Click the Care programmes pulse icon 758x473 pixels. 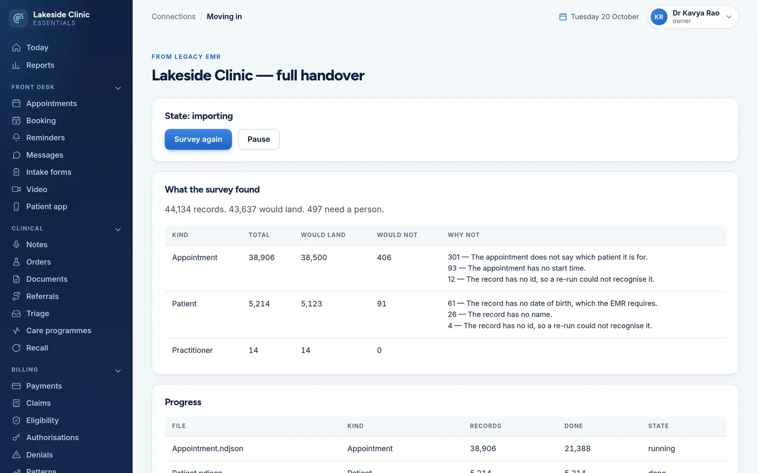click(16, 331)
